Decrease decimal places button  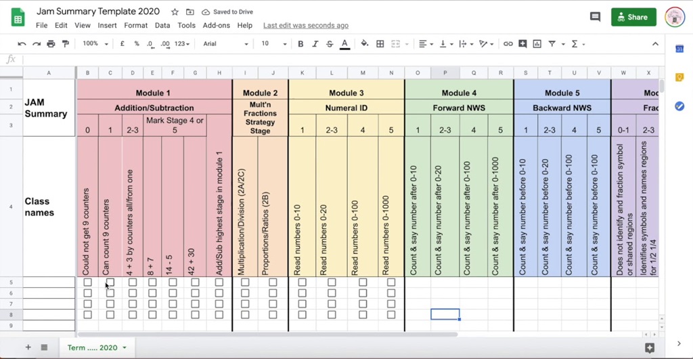pos(150,44)
